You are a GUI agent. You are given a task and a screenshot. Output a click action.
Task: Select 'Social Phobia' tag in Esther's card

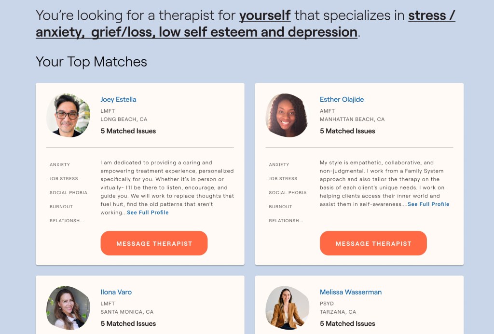coord(288,193)
